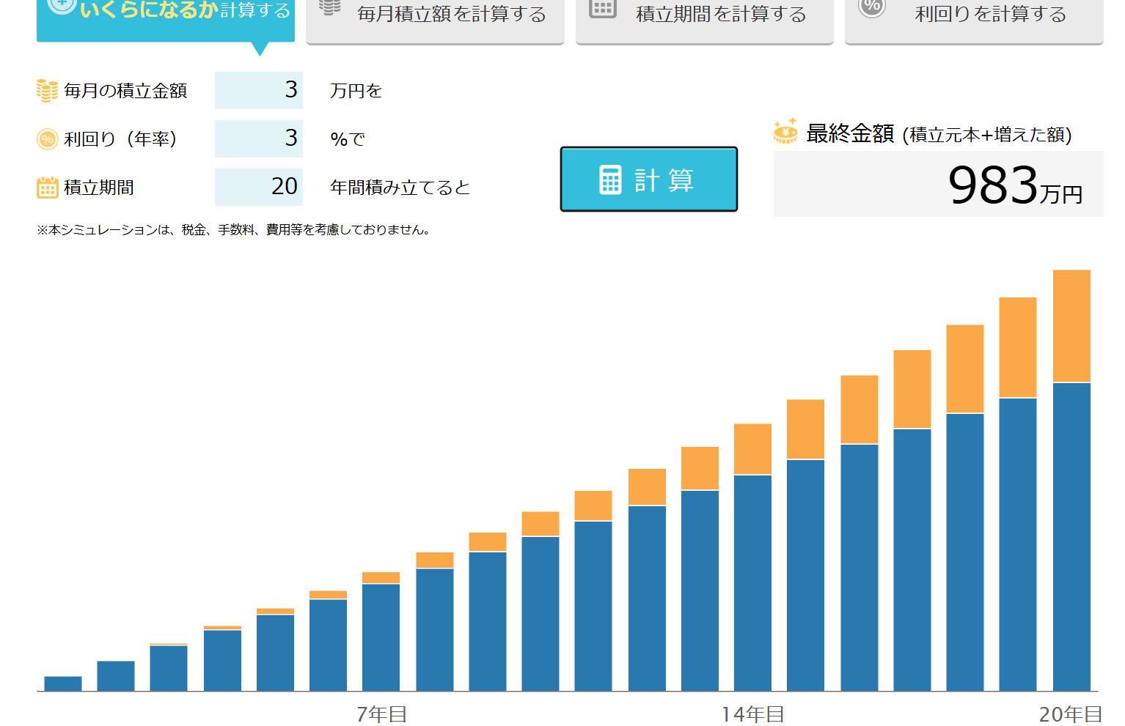The image size is (1125, 726).
Task: Click the ※本シミュレーション disclaimer note
Action: point(234,230)
